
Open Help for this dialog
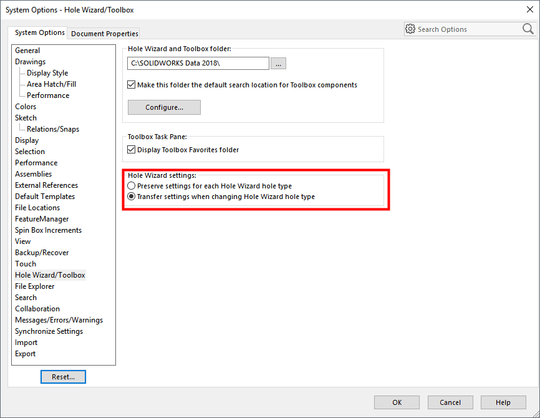tap(503, 402)
